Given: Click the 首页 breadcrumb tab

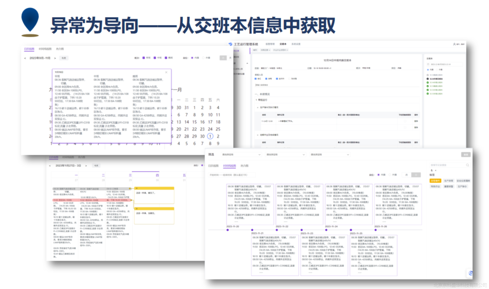Looking at the screenshot, I should (255, 50).
